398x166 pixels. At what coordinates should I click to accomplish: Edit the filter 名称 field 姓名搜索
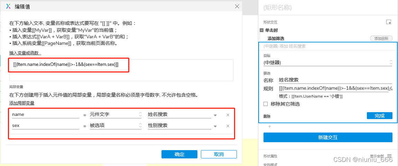point(335,80)
